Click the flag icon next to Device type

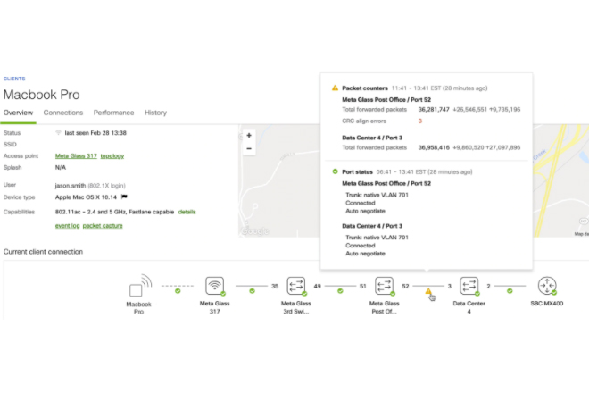coord(126,196)
